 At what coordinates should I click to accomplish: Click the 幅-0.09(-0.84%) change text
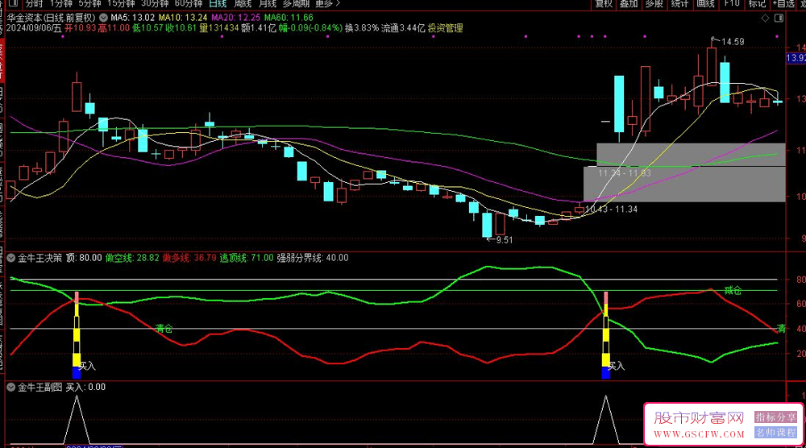click(310, 28)
